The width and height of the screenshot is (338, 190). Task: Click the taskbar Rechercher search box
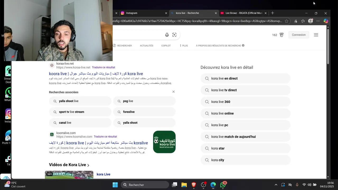point(145,185)
